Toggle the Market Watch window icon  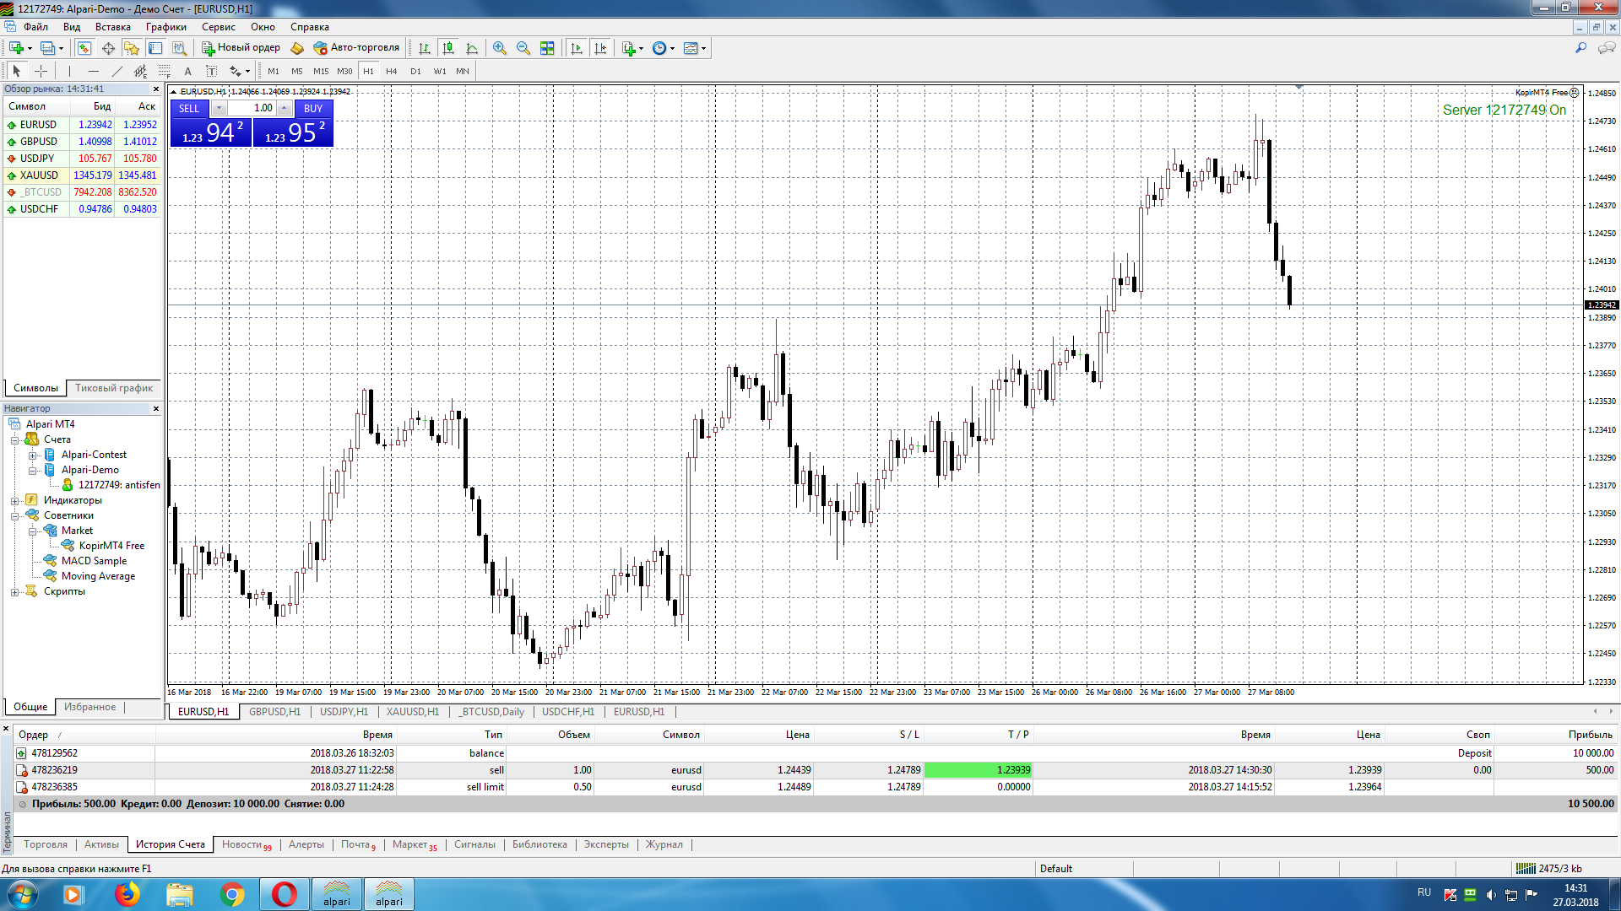[x=84, y=48]
